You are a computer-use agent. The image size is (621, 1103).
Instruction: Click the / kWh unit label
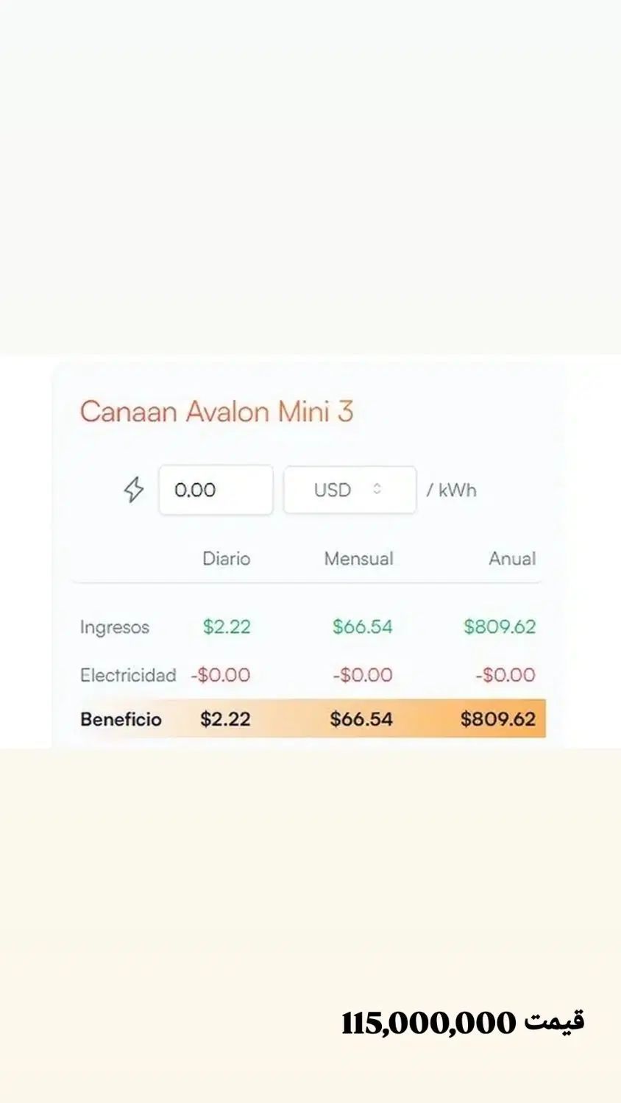[452, 490]
